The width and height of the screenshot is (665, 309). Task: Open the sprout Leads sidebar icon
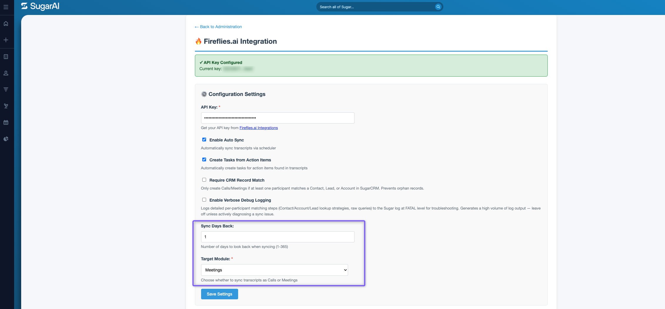tap(6, 106)
